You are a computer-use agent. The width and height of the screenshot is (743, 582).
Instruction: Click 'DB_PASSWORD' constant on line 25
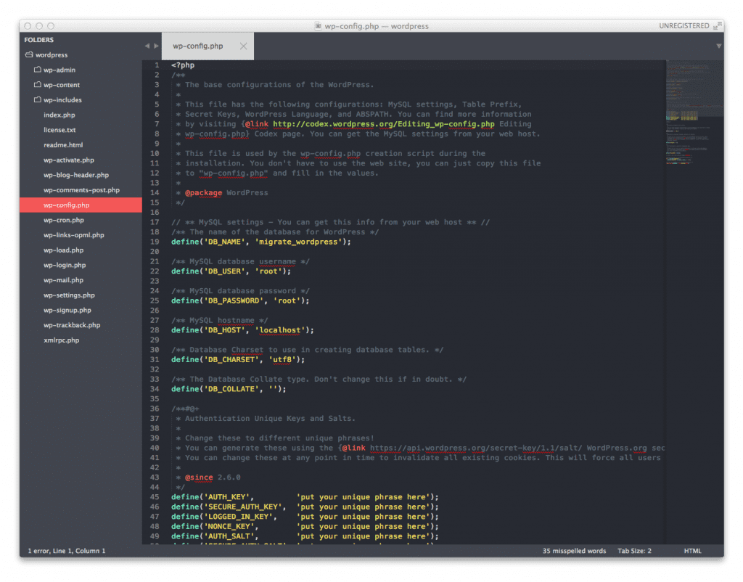point(234,301)
